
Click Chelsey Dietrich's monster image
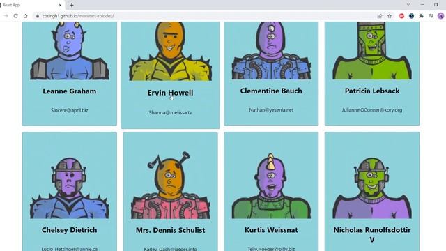pos(70,188)
